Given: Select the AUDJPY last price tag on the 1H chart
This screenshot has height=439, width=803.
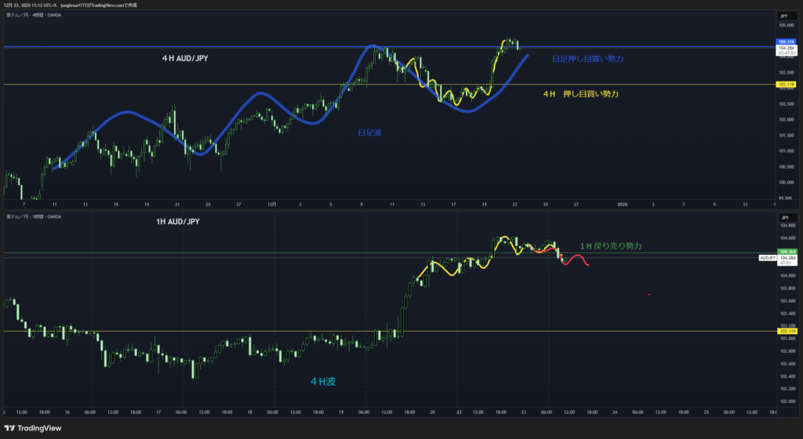Looking at the screenshot, I should (x=768, y=258).
